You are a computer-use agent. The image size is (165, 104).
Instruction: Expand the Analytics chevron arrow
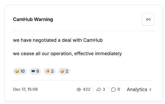point(150,90)
